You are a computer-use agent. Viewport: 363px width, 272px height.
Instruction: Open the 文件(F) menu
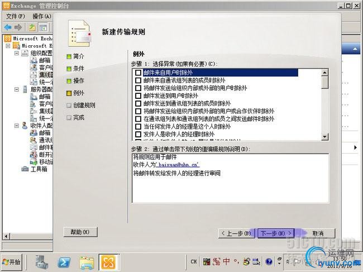pyautogui.click(x=15, y=16)
